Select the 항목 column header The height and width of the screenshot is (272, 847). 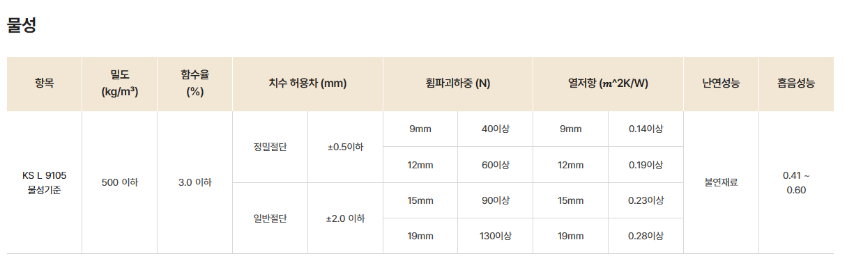[x=44, y=83]
